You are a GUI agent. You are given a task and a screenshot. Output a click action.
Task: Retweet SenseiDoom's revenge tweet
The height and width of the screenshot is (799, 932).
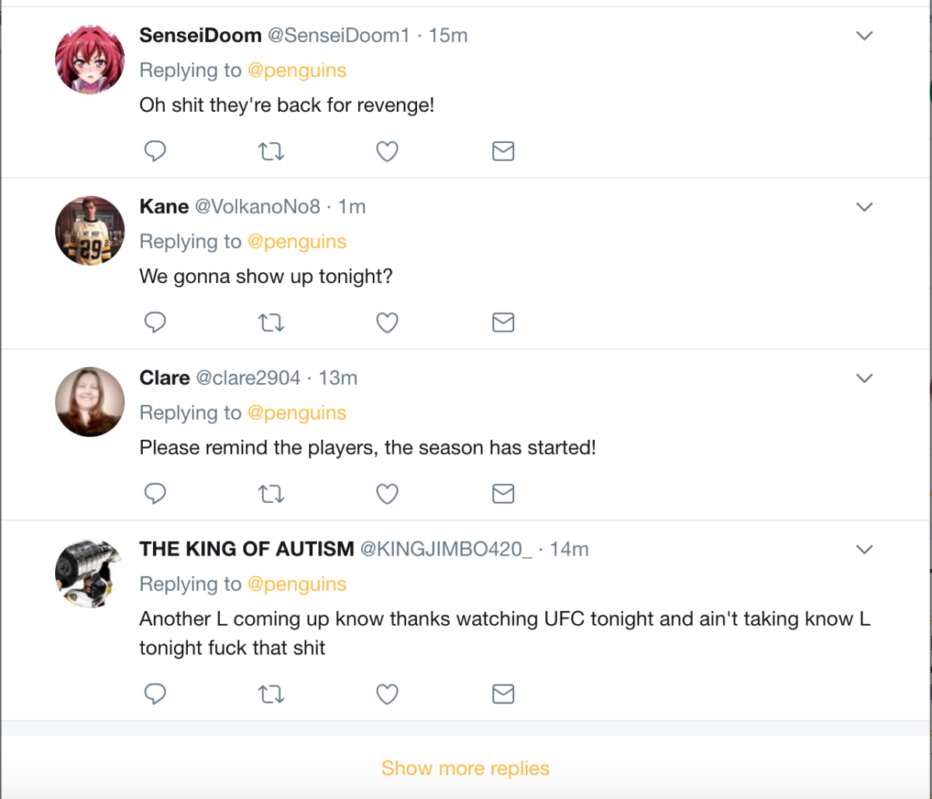pos(271,151)
